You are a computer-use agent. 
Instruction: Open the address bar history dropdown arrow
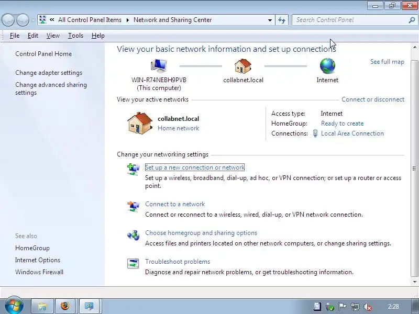[x=270, y=20]
